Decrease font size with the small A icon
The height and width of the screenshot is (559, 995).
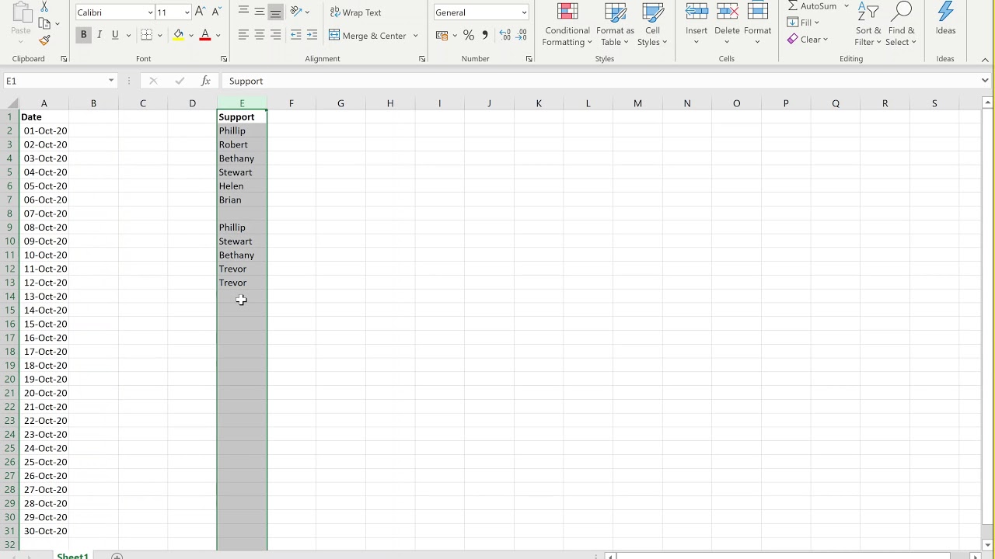click(x=217, y=12)
